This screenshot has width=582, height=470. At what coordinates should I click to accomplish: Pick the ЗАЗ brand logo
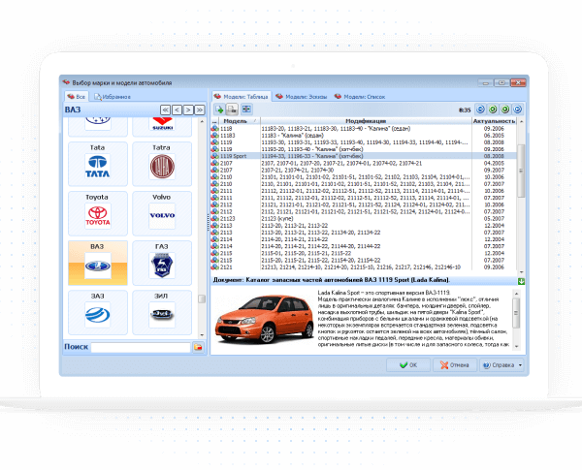(98, 315)
